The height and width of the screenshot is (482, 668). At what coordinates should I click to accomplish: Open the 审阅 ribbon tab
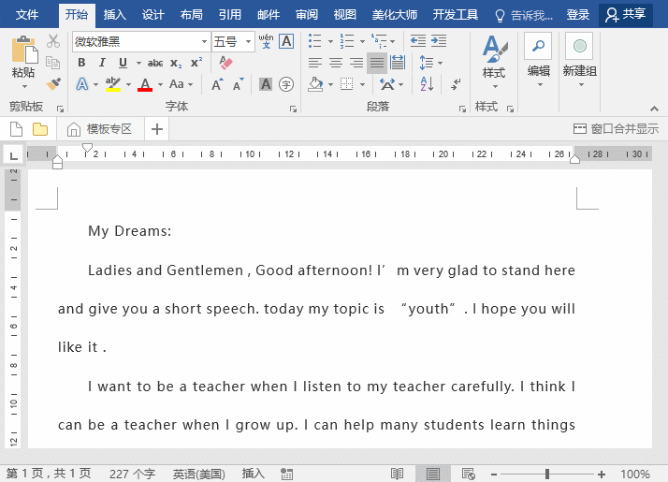[x=306, y=14]
